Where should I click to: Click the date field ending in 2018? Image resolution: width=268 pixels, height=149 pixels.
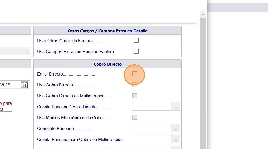(x=9, y=85)
